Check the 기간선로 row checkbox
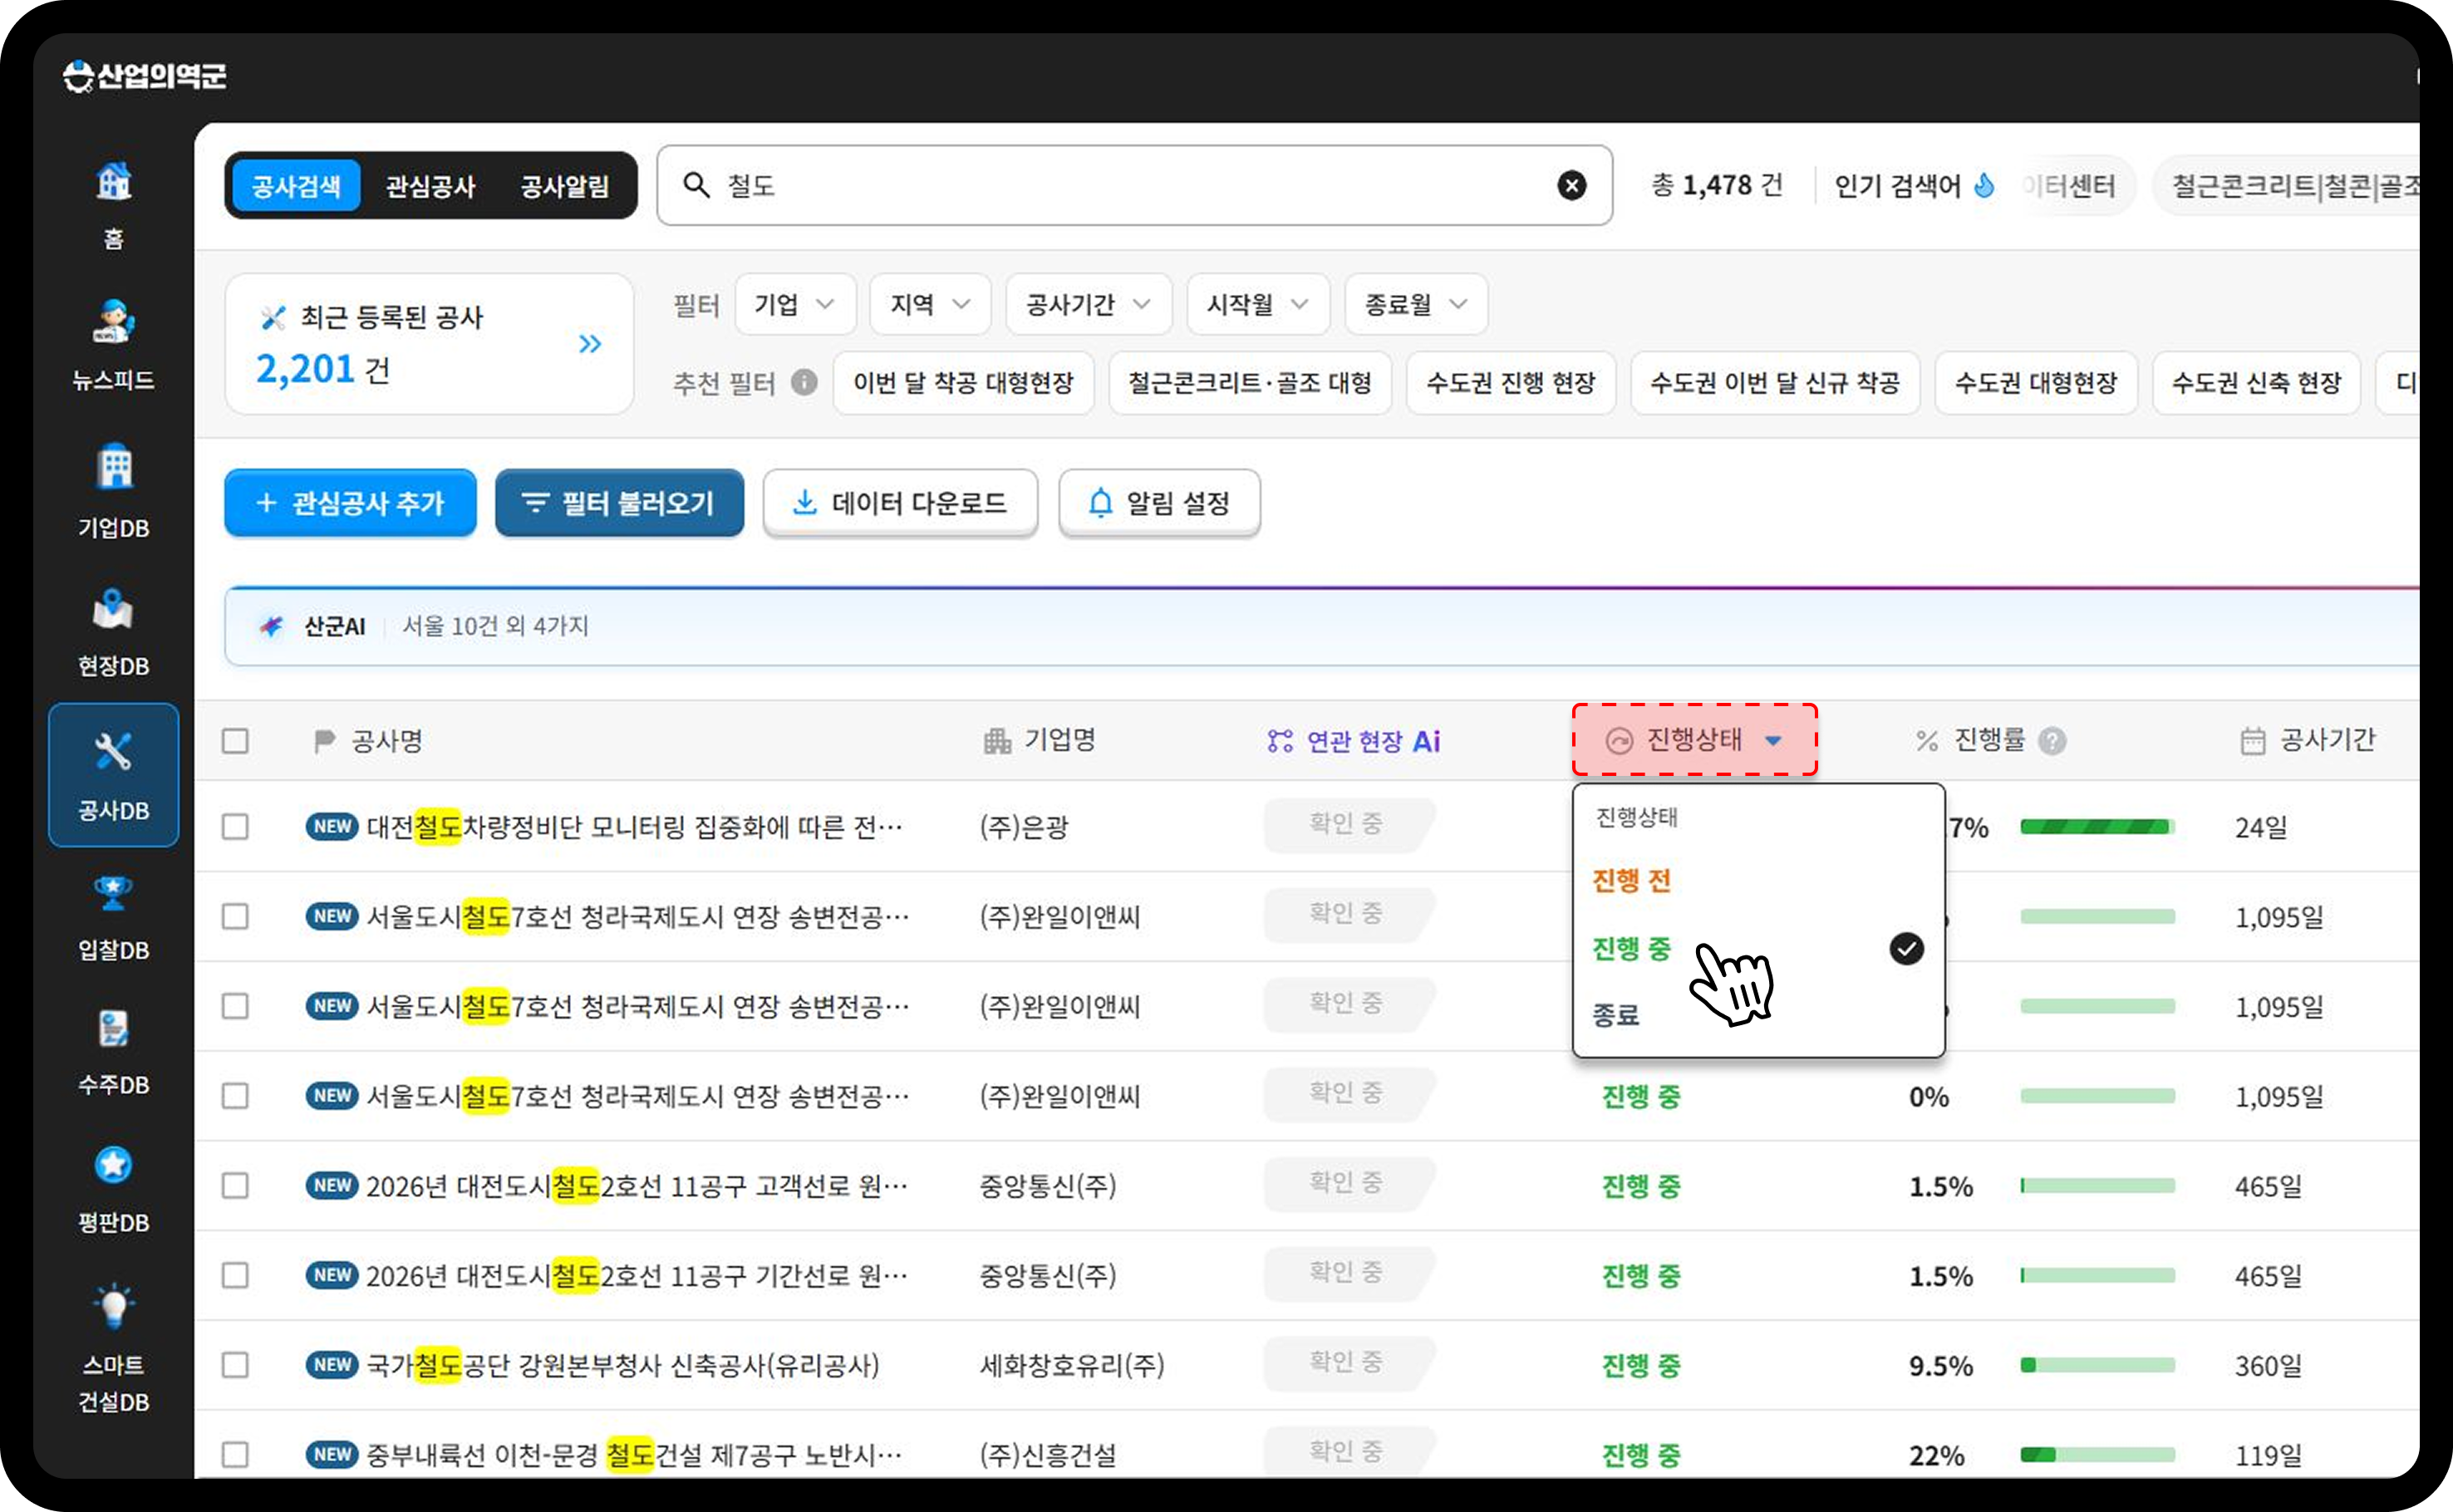2453x1512 pixels. tap(235, 1276)
